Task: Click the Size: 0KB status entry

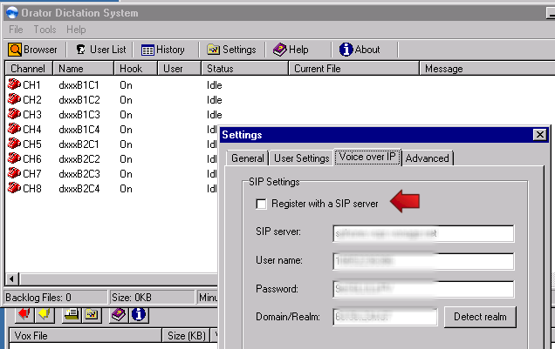Action: click(x=152, y=298)
